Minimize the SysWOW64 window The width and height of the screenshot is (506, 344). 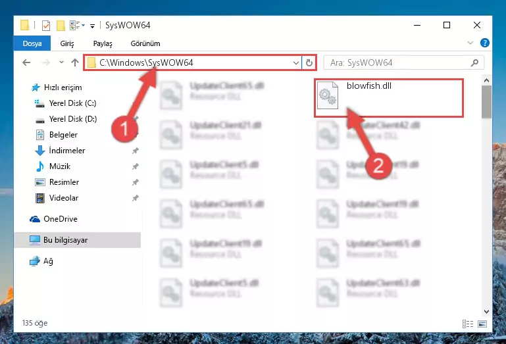coord(417,25)
